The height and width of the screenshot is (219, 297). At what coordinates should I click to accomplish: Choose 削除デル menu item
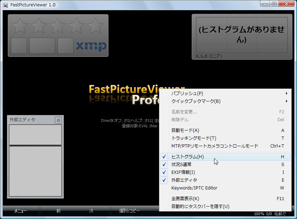pyautogui.click(x=225, y=119)
